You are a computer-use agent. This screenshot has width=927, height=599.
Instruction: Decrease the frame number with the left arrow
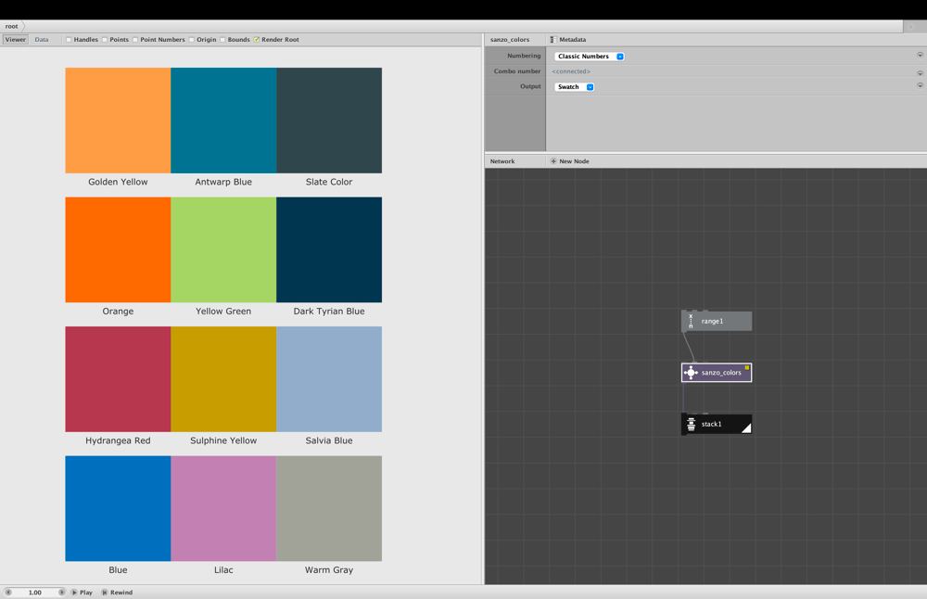tap(8, 592)
